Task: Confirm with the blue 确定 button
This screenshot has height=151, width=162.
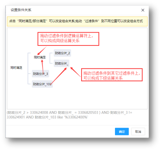Action: click(x=122, y=132)
